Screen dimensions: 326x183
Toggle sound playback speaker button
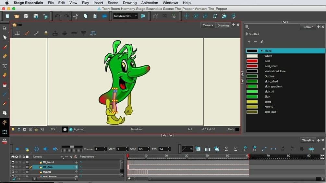[46, 149]
